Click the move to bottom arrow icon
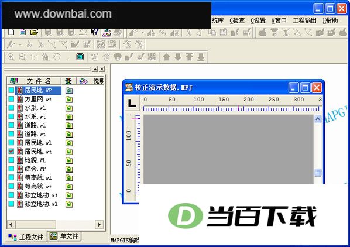350x247 pixels. [x=201, y=57]
